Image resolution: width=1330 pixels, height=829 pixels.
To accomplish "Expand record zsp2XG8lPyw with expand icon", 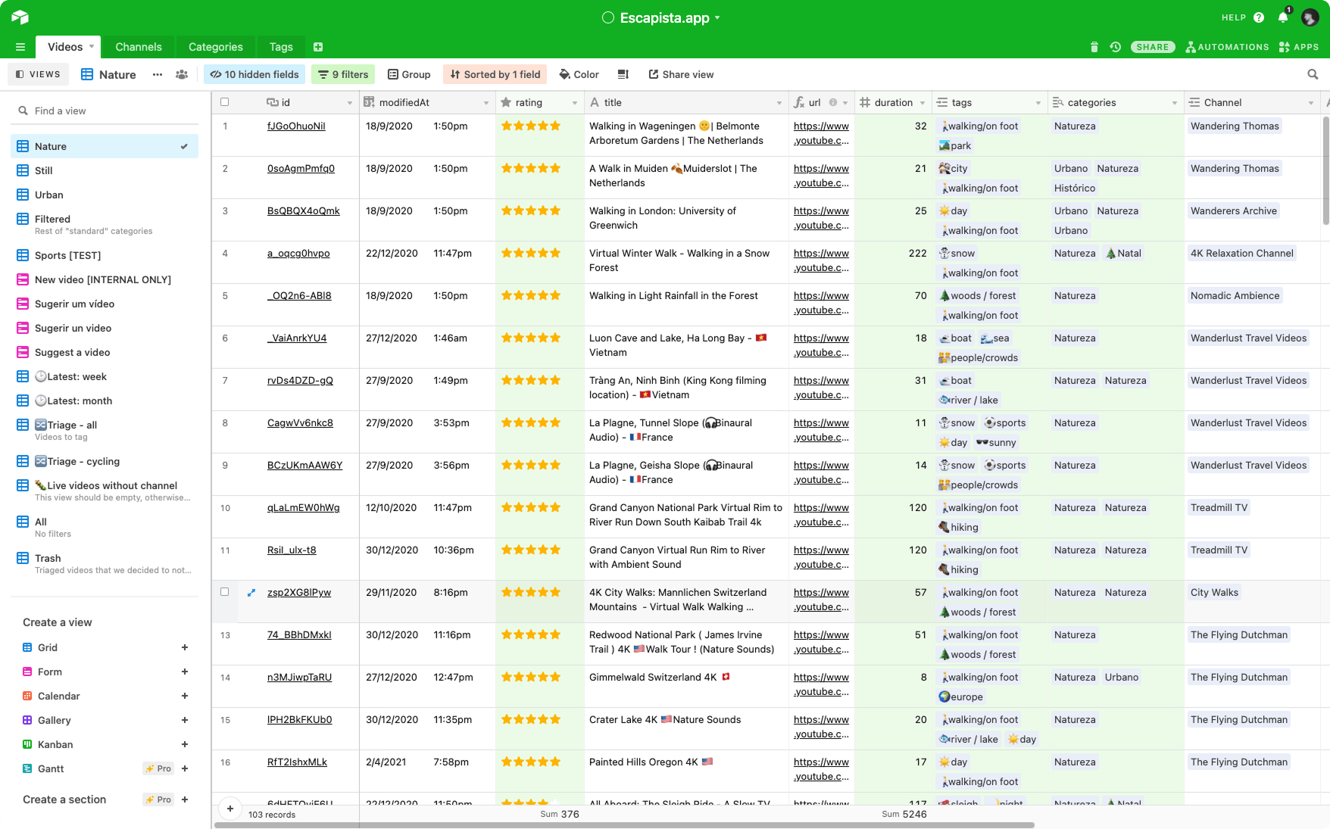I will point(251,593).
